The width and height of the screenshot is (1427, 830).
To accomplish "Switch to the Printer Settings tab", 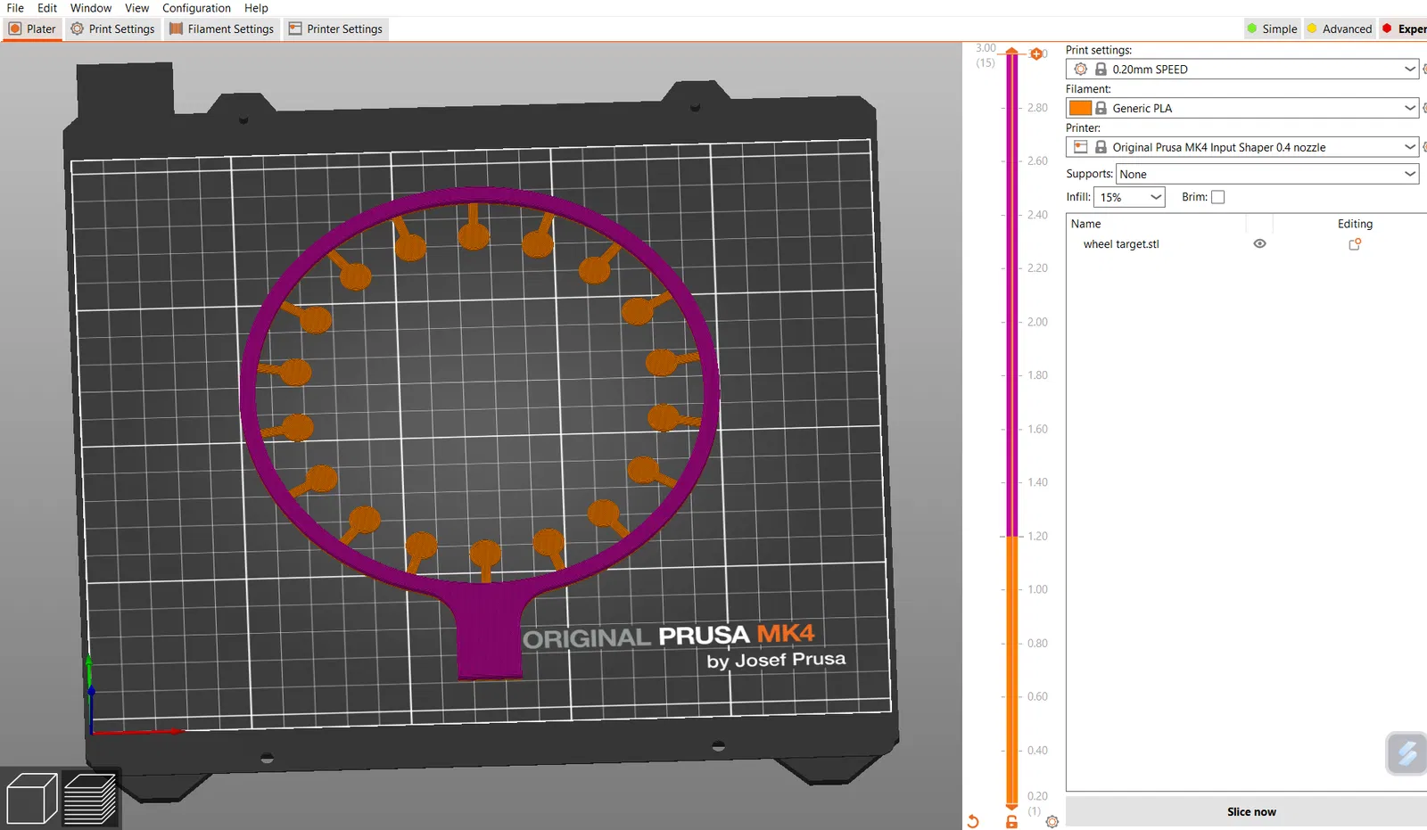I will (x=335, y=29).
